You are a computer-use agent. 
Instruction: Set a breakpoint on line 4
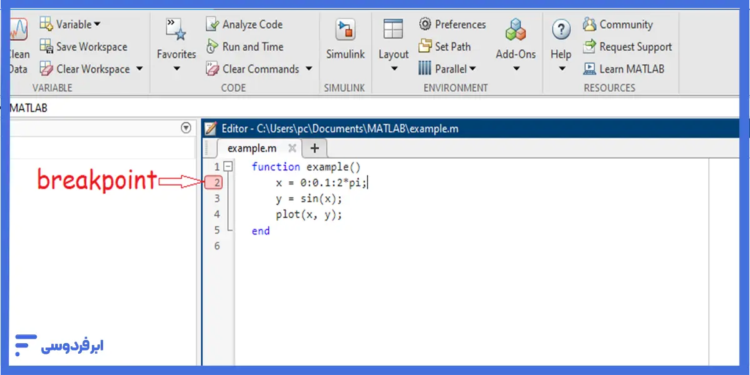point(216,214)
